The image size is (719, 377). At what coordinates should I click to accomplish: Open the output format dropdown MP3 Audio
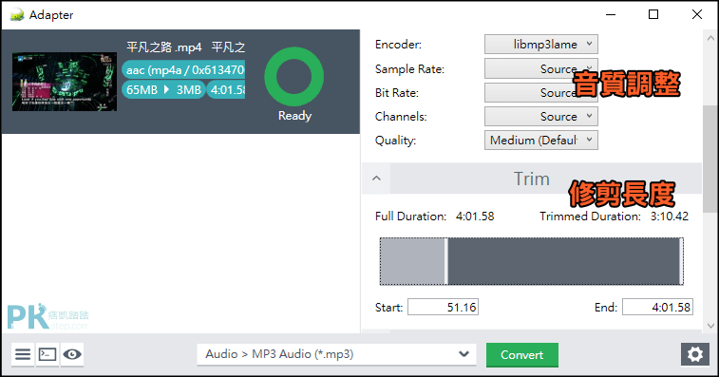click(336, 354)
